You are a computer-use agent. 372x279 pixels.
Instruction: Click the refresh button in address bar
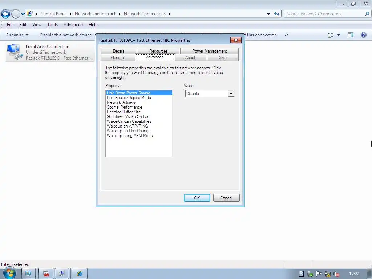coord(277,14)
